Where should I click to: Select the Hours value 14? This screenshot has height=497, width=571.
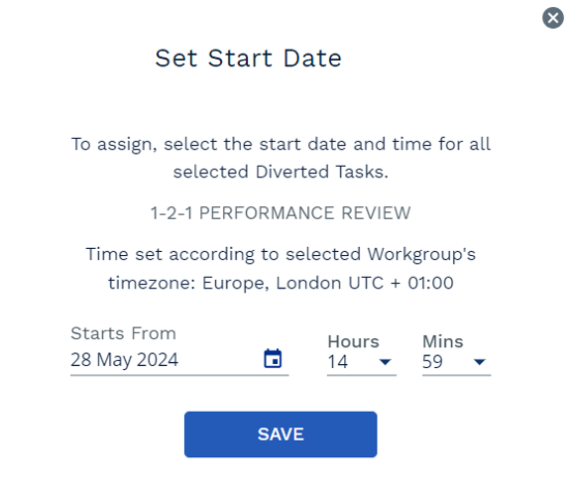pyautogui.click(x=338, y=362)
